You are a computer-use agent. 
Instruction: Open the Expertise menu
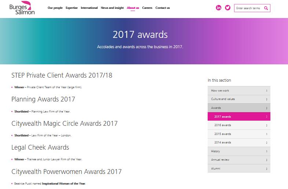(72, 8)
